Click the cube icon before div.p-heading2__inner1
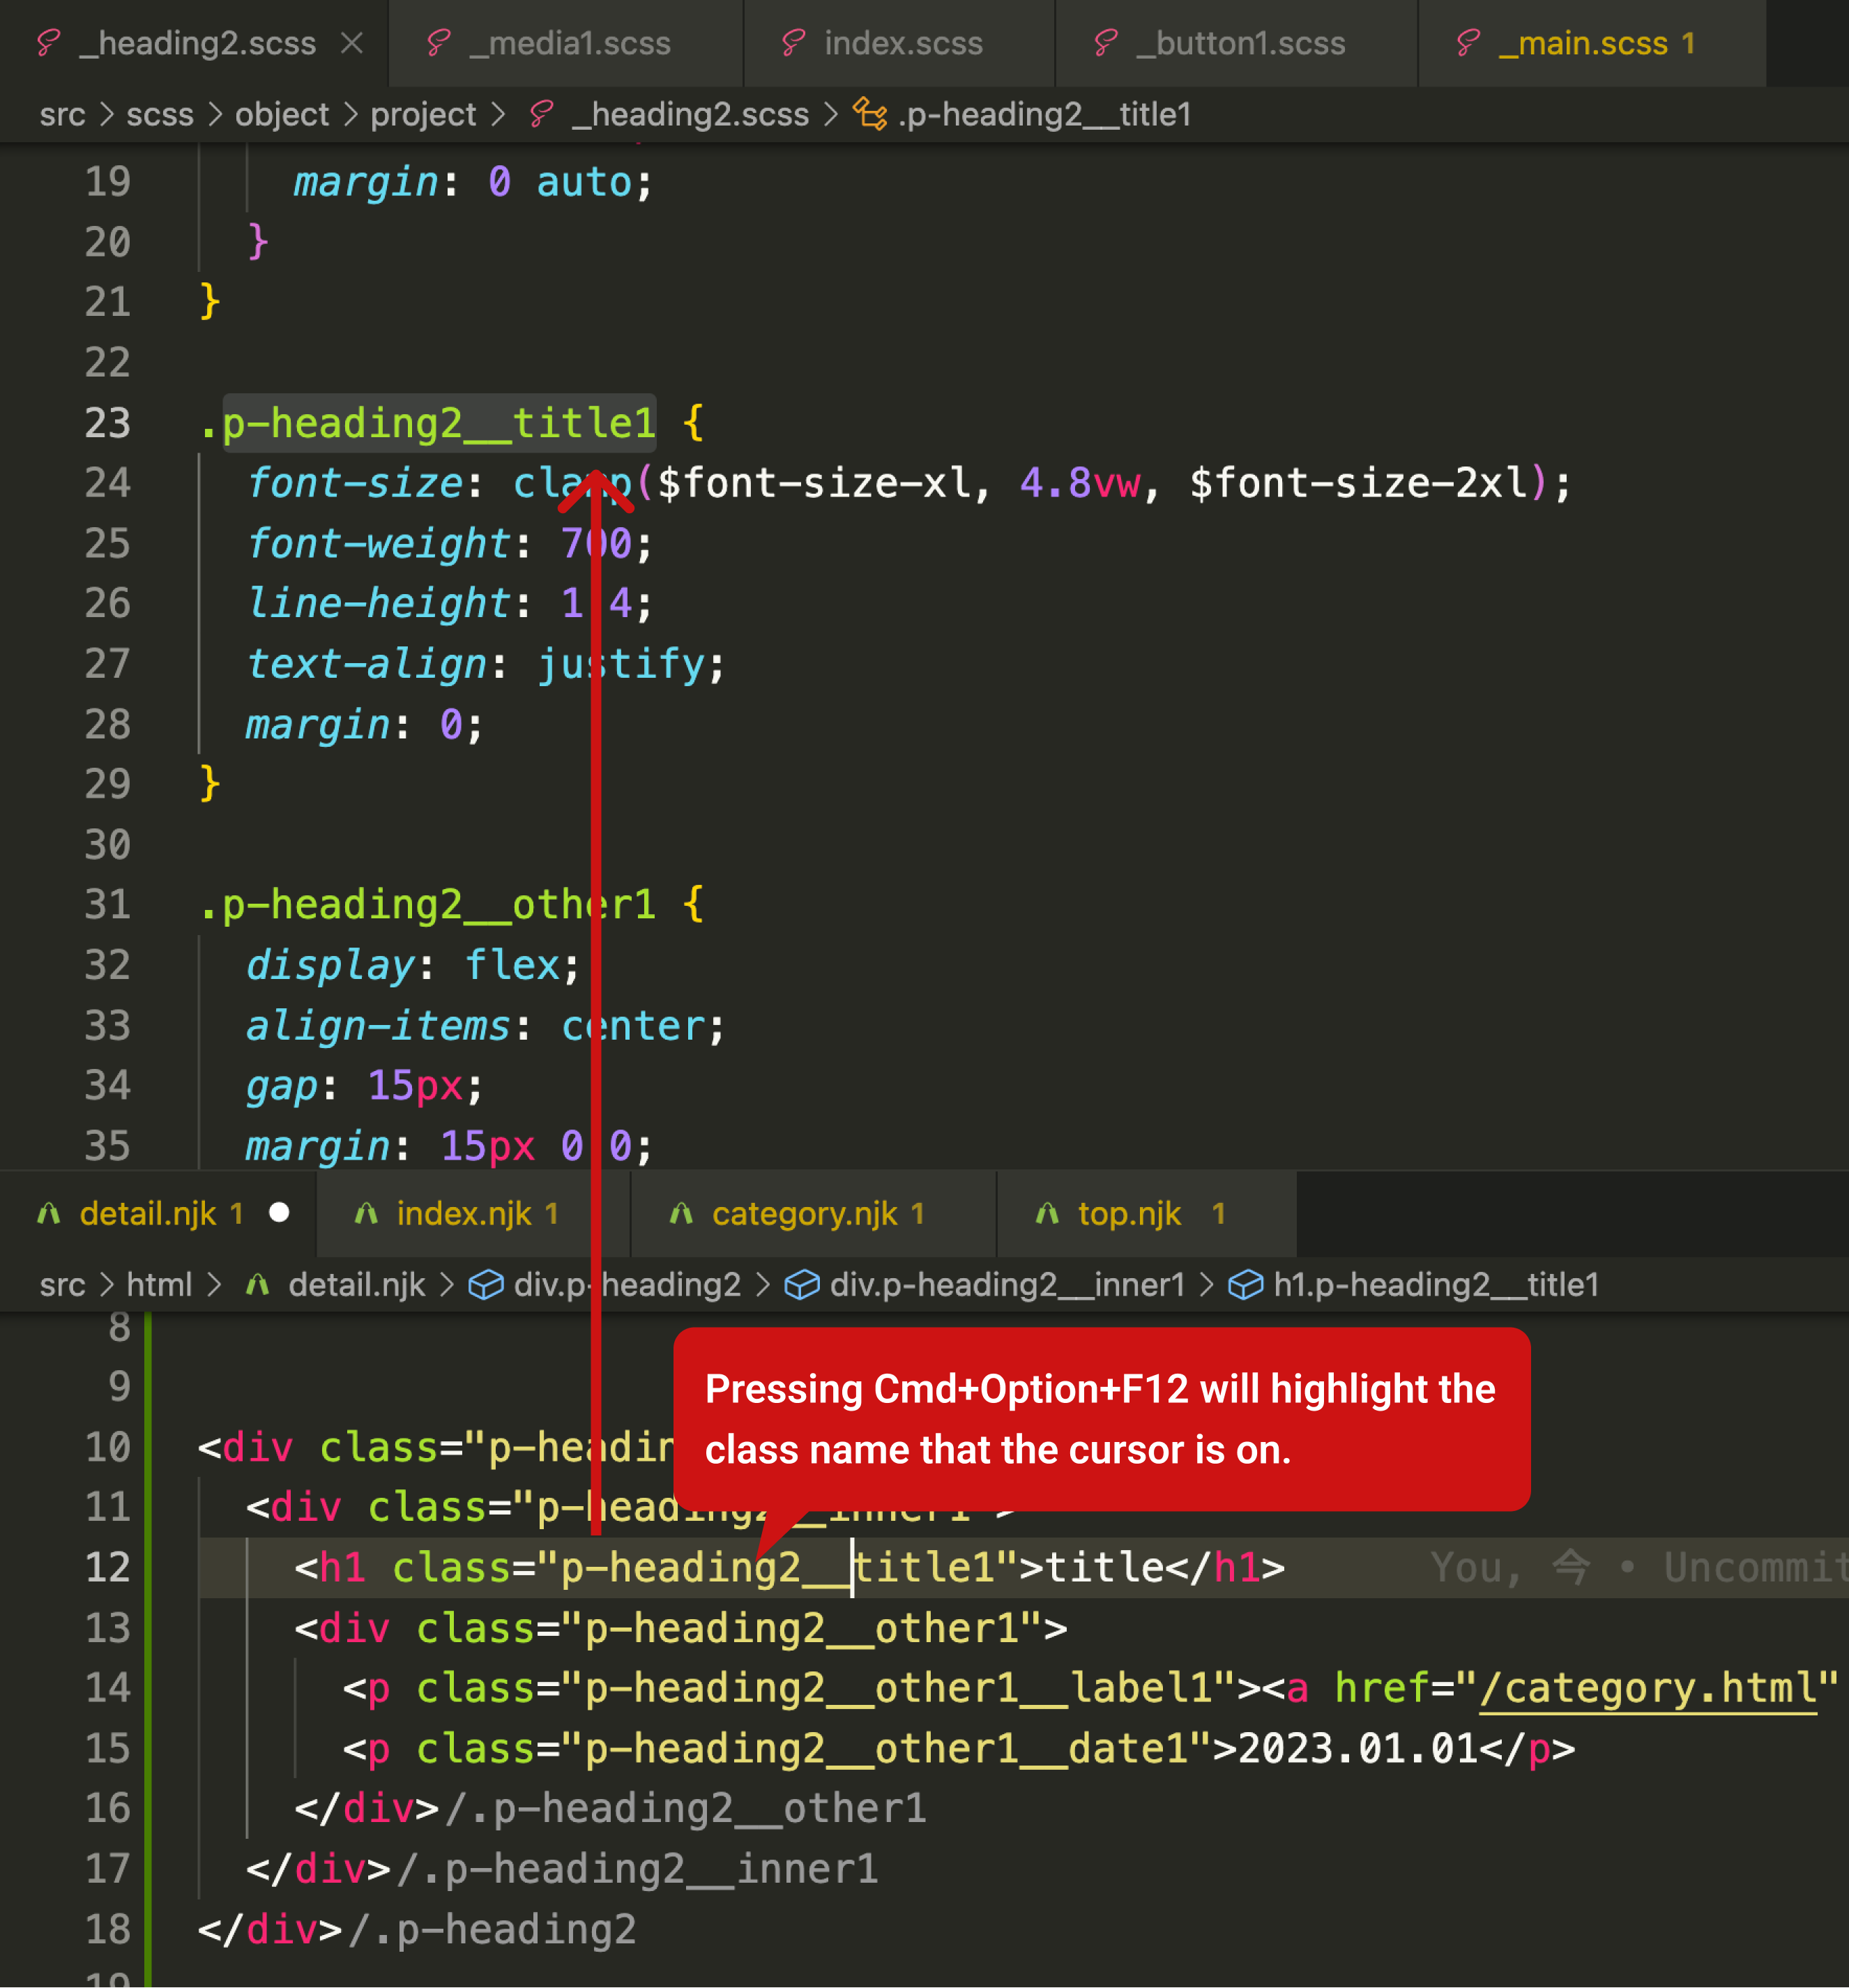This screenshot has width=1849, height=1988. [802, 1284]
